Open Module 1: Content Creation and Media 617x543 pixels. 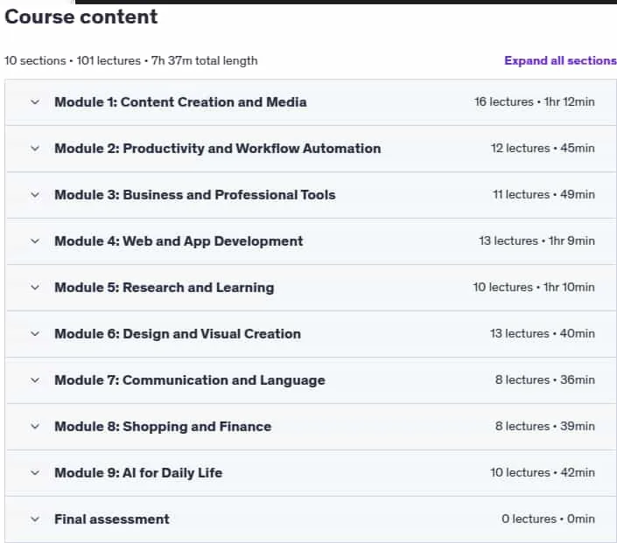pyautogui.click(x=180, y=102)
